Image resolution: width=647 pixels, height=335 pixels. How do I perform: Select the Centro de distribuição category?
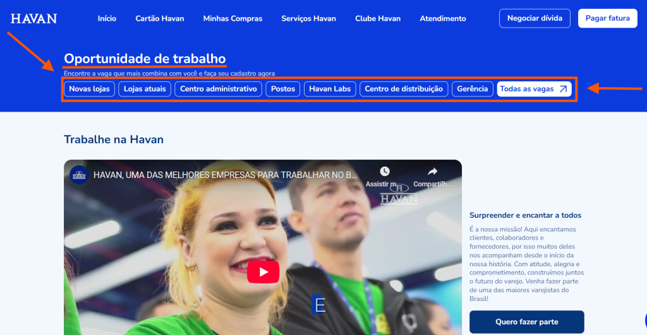[404, 89]
